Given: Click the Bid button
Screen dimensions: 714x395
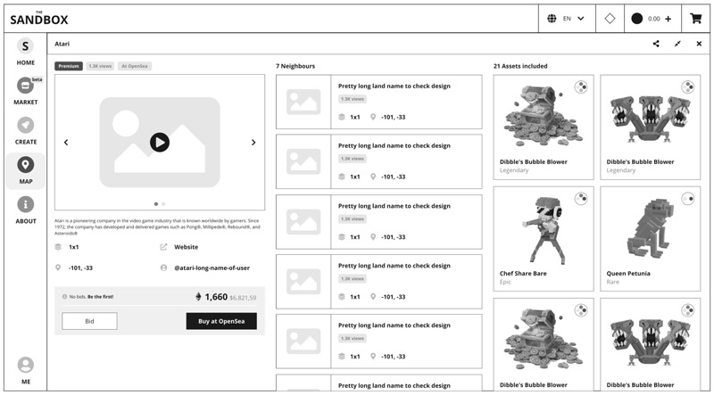Looking at the screenshot, I should point(89,321).
